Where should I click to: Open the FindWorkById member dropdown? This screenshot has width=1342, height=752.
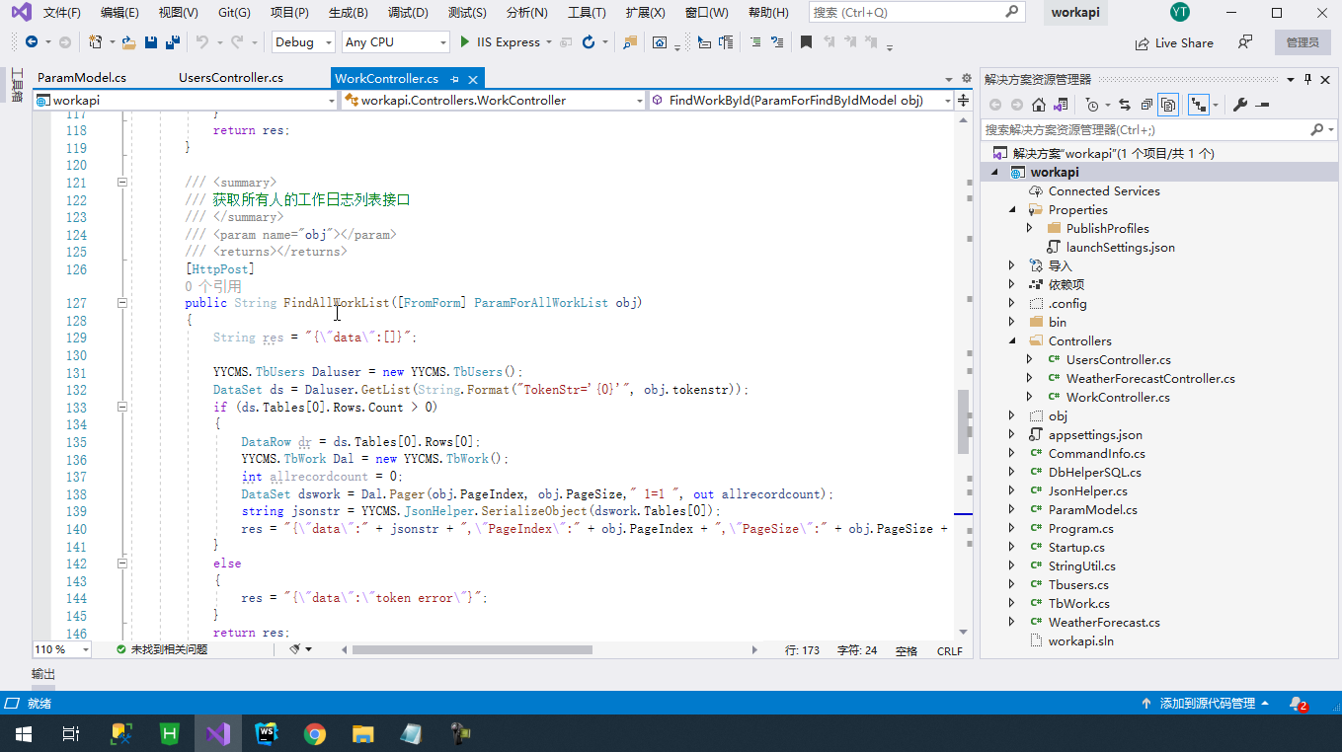tap(802, 100)
